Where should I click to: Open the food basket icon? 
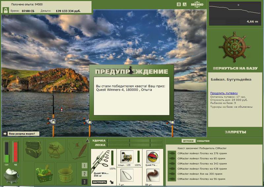click(x=45, y=174)
